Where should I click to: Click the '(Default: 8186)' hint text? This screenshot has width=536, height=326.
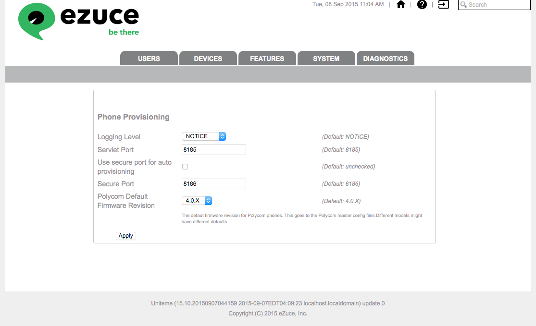(341, 184)
